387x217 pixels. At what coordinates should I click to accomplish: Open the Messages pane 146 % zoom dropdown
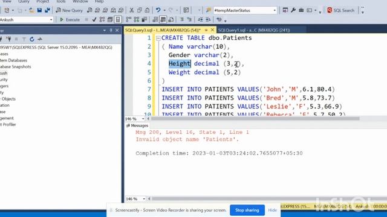(144, 198)
